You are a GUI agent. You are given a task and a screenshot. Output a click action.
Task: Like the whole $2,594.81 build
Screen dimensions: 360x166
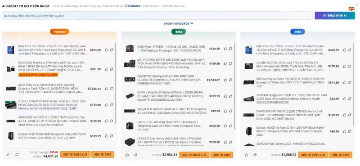click(127, 155)
